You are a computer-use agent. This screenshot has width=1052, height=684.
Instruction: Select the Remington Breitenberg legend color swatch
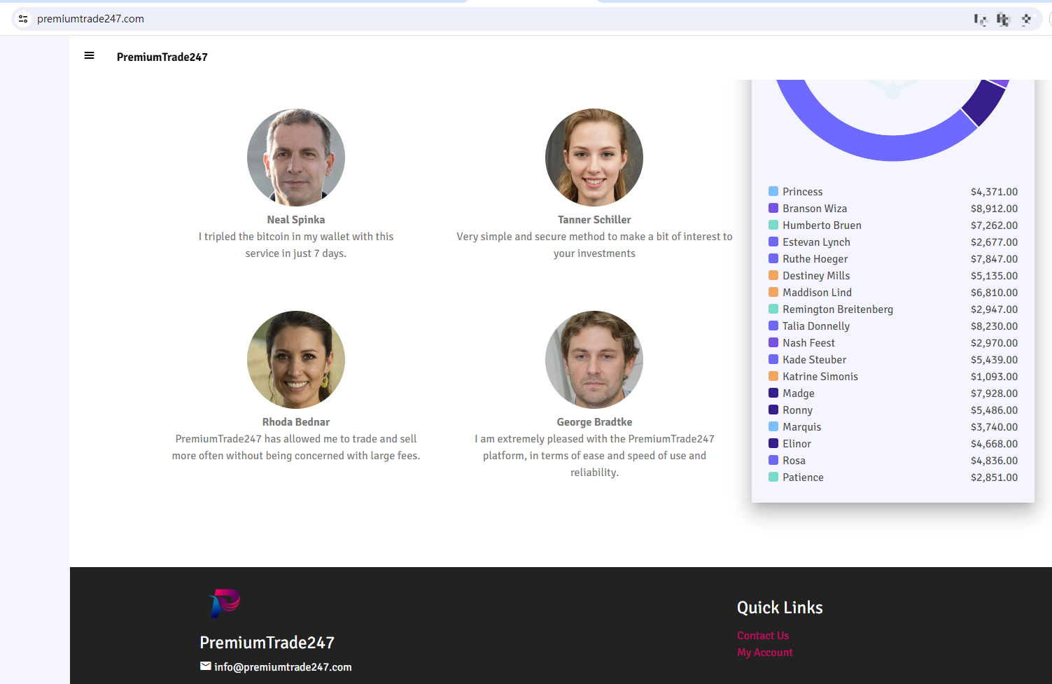(x=773, y=309)
